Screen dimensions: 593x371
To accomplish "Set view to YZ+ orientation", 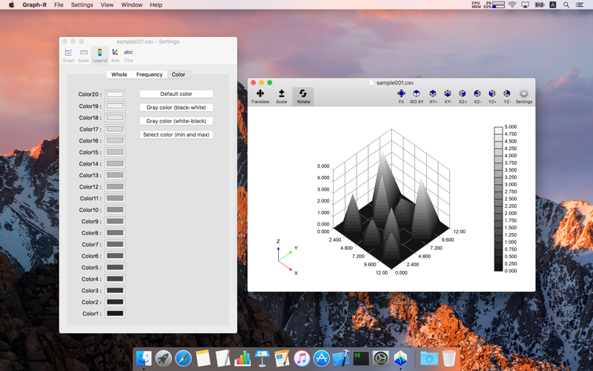I will pos(492,96).
